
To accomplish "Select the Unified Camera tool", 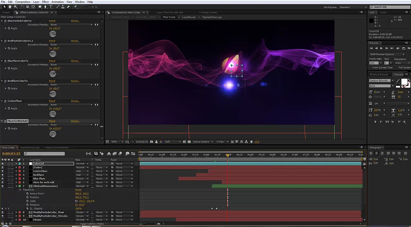I will click(28, 7).
